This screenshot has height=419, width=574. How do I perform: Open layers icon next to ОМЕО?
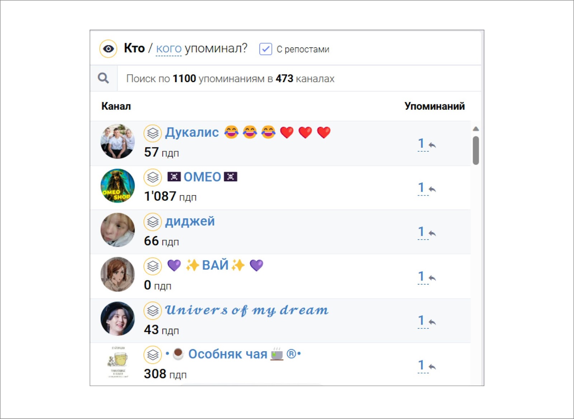[x=153, y=178]
